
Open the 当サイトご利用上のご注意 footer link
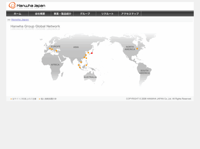point(24,99)
